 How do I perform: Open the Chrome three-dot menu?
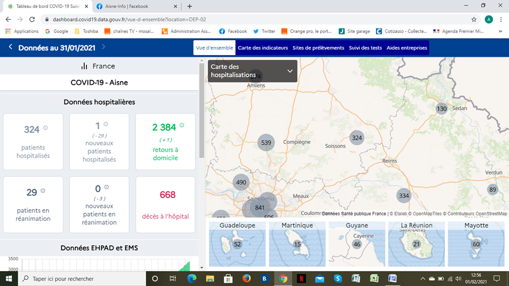tap(502, 19)
